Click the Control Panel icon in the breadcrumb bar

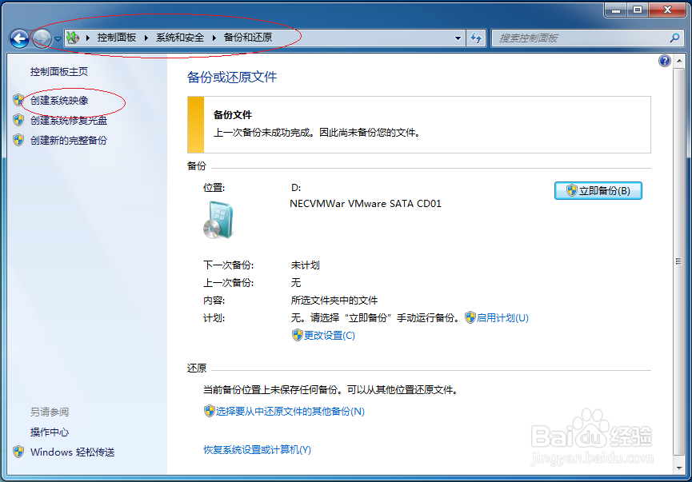[73, 37]
